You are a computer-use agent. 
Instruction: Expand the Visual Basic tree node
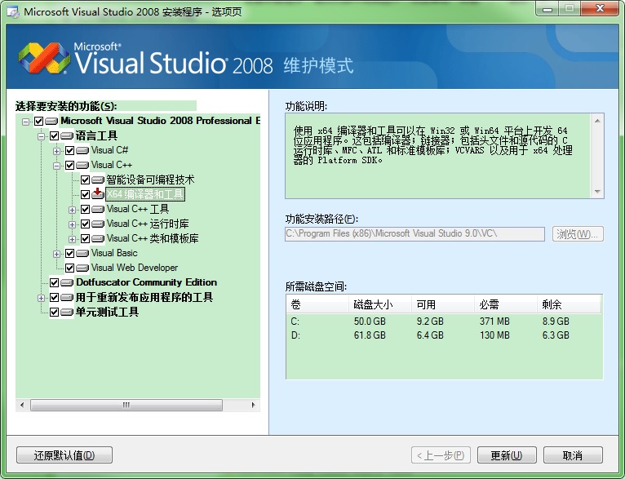point(56,255)
